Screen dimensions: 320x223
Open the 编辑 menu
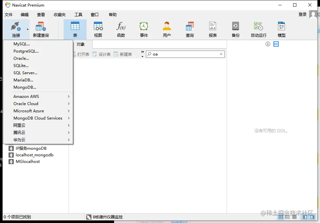(x=25, y=14)
